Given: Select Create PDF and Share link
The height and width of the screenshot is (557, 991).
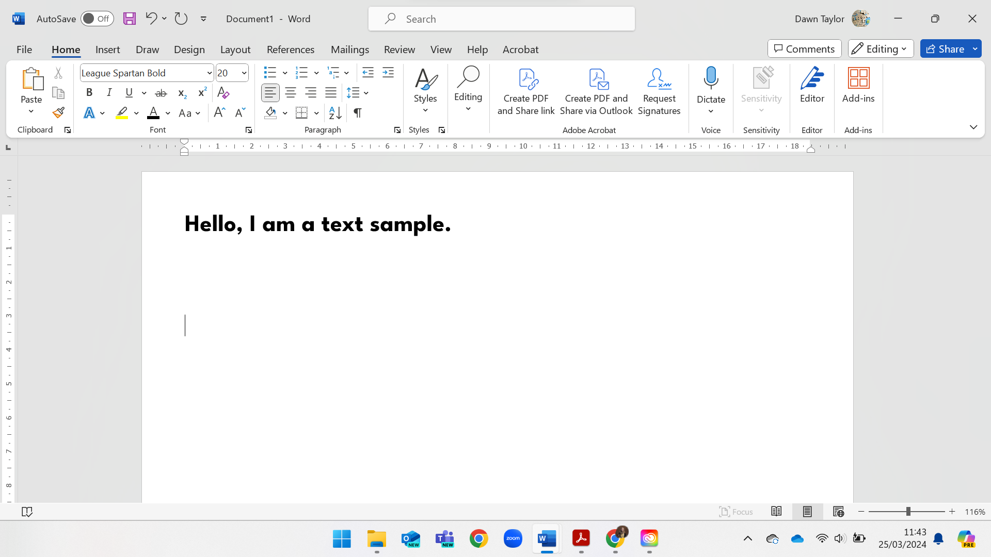Looking at the screenshot, I should coord(525,92).
